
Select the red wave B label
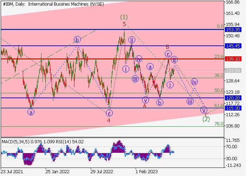(168, 47)
